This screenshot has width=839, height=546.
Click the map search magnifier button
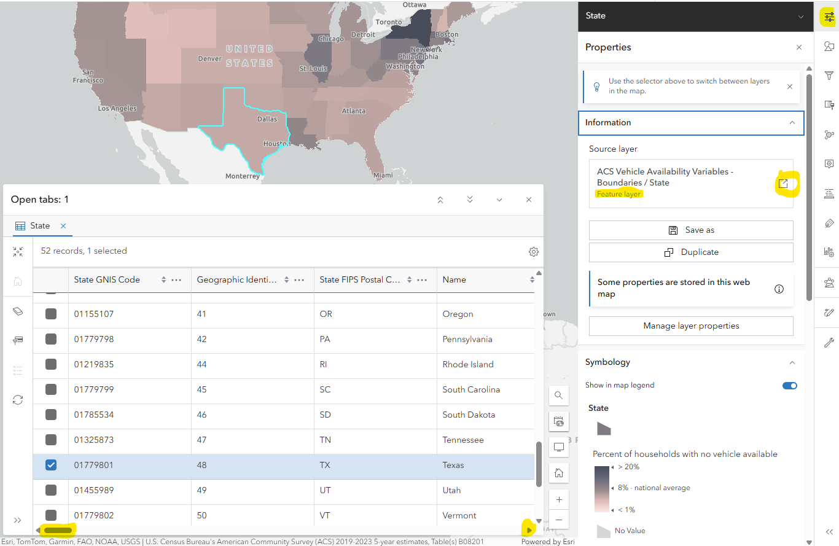pos(558,396)
